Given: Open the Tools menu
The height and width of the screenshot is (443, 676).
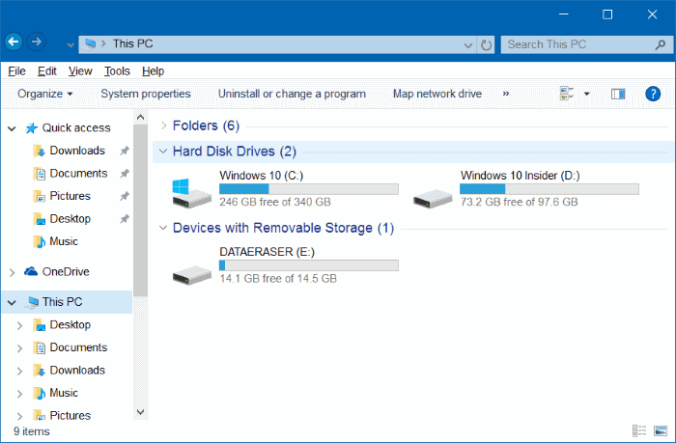Looking at the screenshot, I should point(117,71).
